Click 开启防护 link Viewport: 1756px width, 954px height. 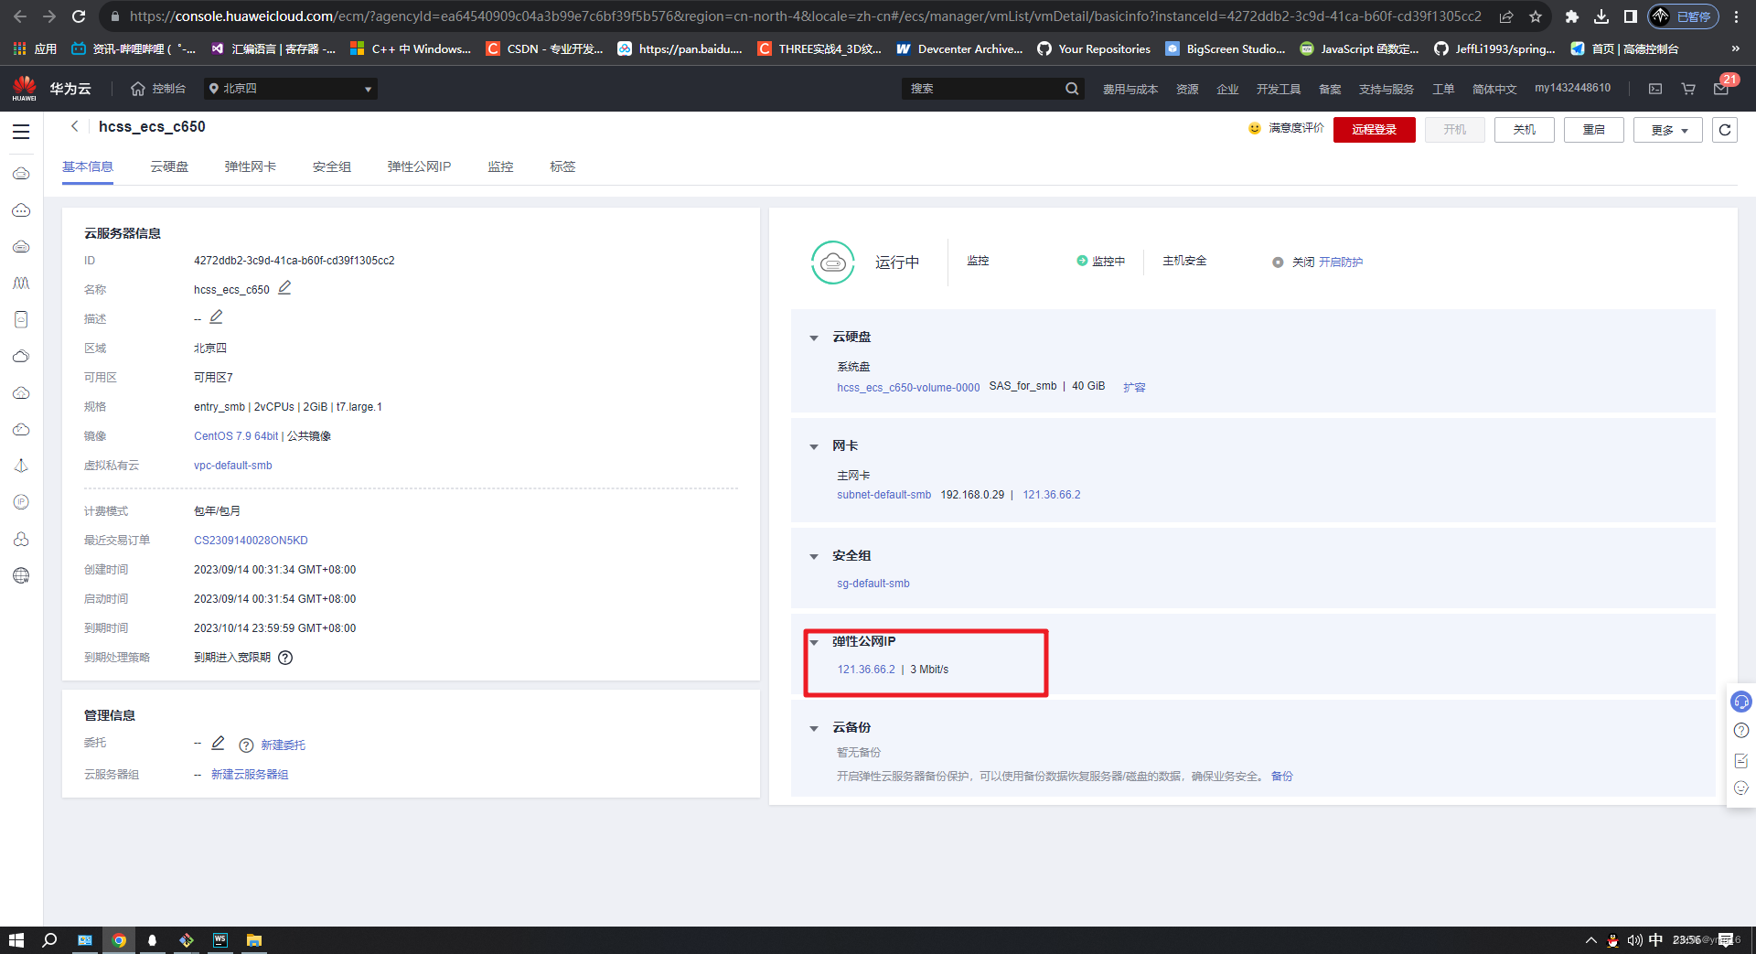(1341, 263)
